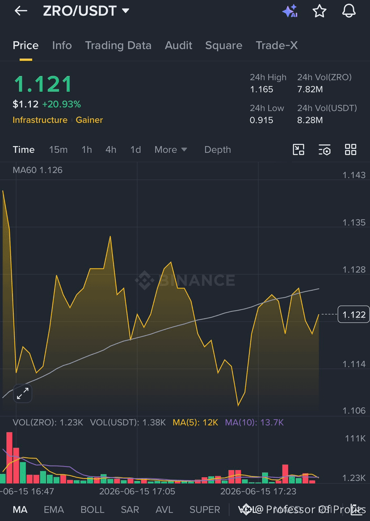Tap the chart drawing tools icon

coord(299,150)
